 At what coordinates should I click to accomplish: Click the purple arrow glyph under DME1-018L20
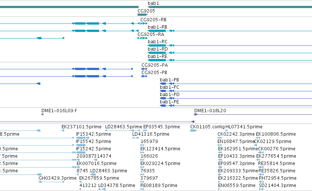(196, 114)
